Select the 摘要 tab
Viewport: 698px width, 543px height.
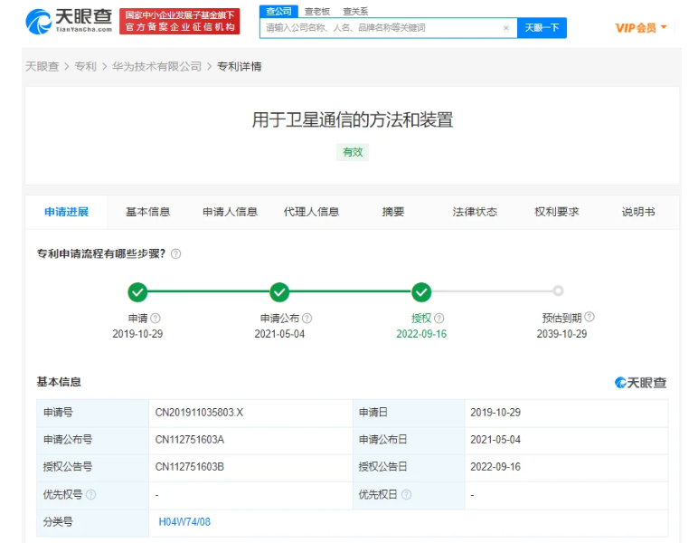[393, 212]
